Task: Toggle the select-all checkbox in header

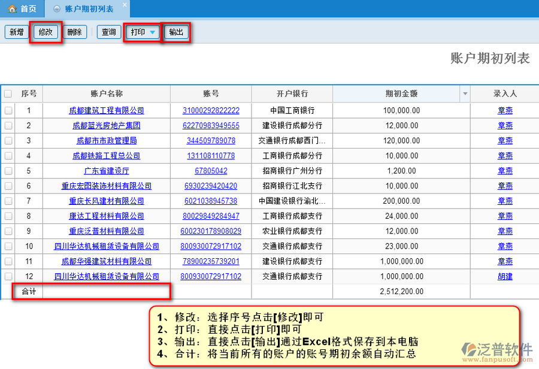Action: (x=8, y=94)
